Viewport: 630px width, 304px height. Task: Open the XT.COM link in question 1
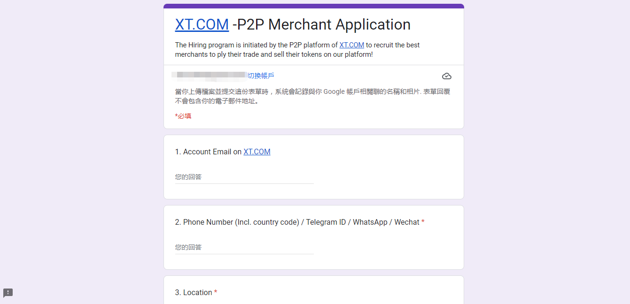point(257,152)
